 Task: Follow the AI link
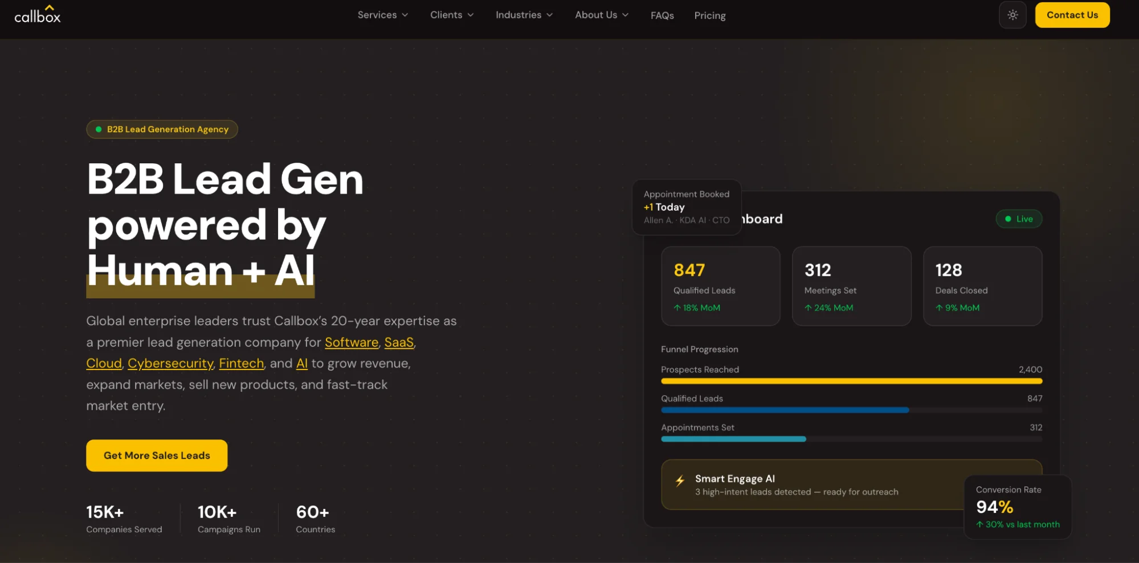coord(302,363)
